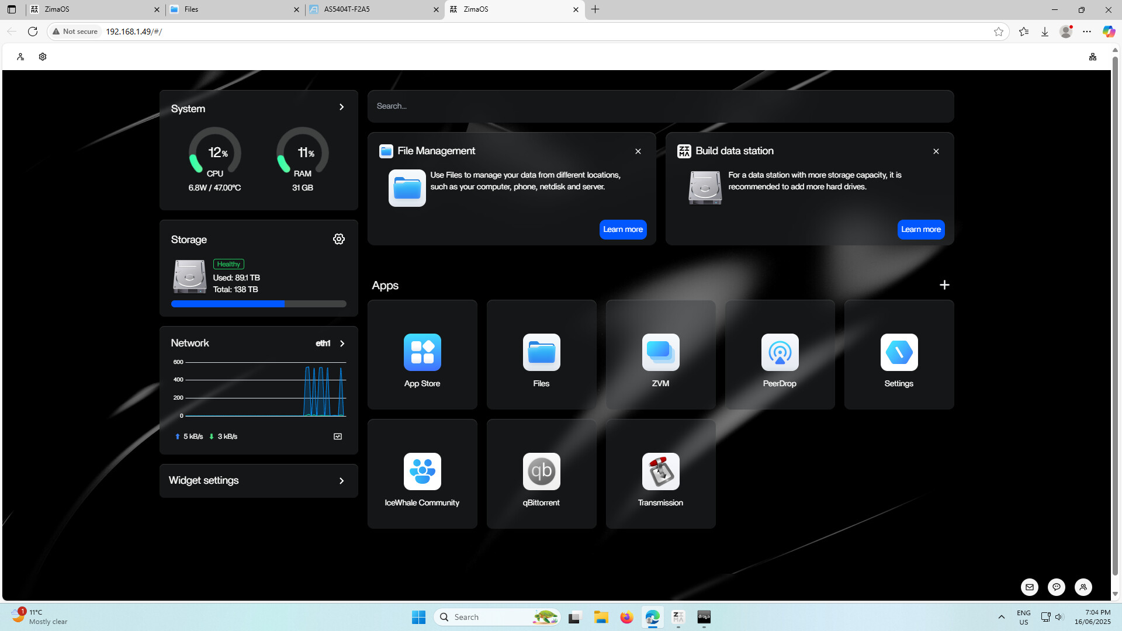1122x631 pixels.
Task: Click the storage usage progress bar
Action: (x=259, y=304)
